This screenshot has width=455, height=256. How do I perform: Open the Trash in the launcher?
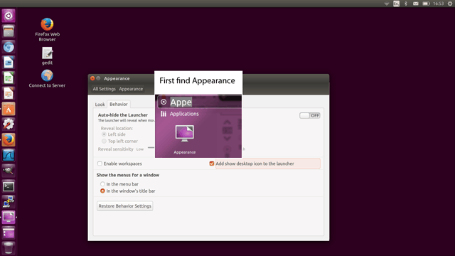9,248
